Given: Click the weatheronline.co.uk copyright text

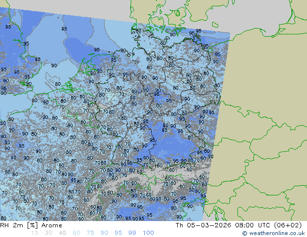Looking at the screenshot, I should point(274,233).
